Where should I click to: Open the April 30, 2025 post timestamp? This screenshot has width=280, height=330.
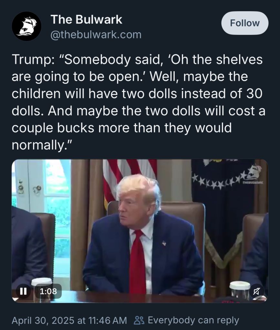pos(69,321)
